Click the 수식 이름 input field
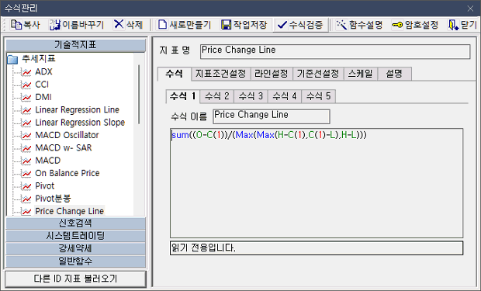The height and width of the screenshot is (291, 481). click(272, 116)
